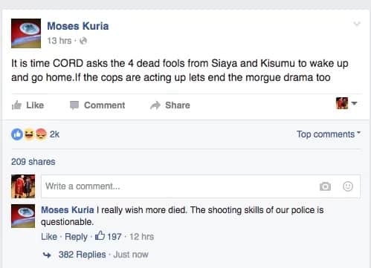
Task: View the 209 shares list
Action: [x=33, y=162]
